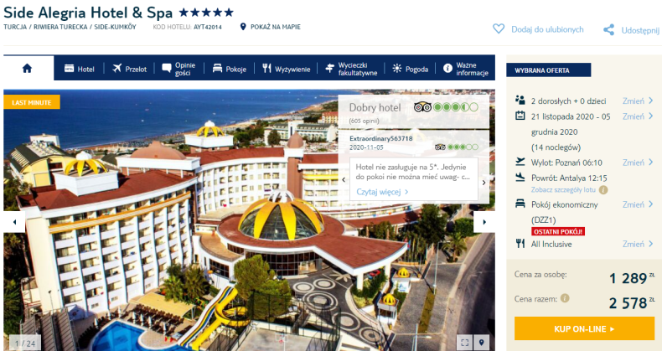Screen dimensions: 662x351
Task: Click the info icon beside Cena razem
Action: (x=565, y=299)
